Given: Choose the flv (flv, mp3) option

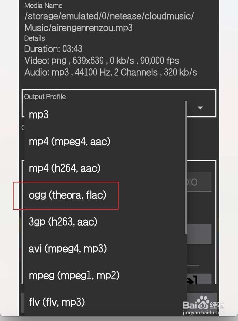Looking at the screenshot, I should tap(105, 302).
